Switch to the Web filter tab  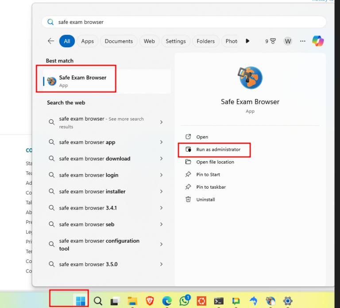coord(149,41)
